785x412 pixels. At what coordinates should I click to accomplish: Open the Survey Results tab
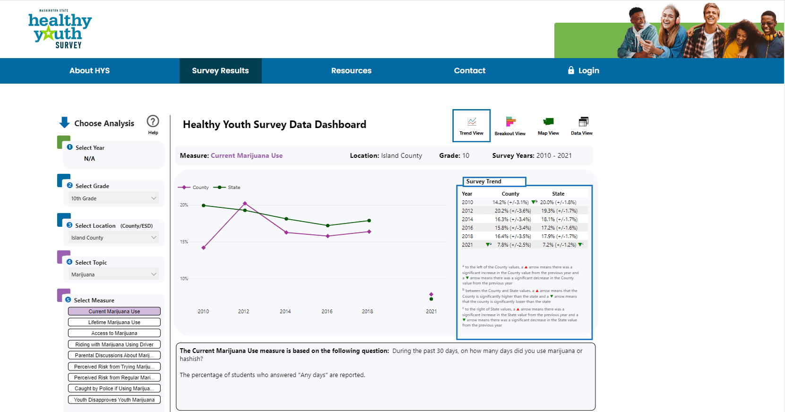[x=220, y=71]
